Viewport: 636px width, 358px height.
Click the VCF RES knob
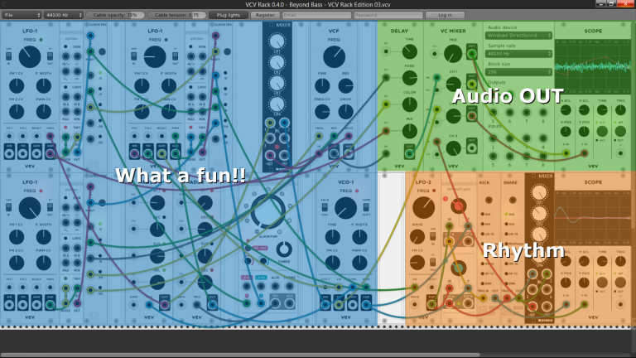345,85
